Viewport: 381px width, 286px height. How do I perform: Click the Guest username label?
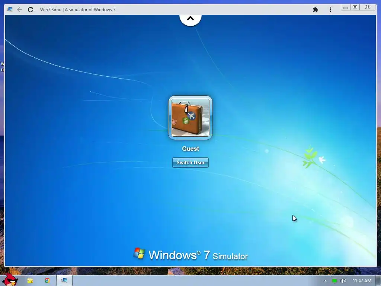[x=190, y=149]
